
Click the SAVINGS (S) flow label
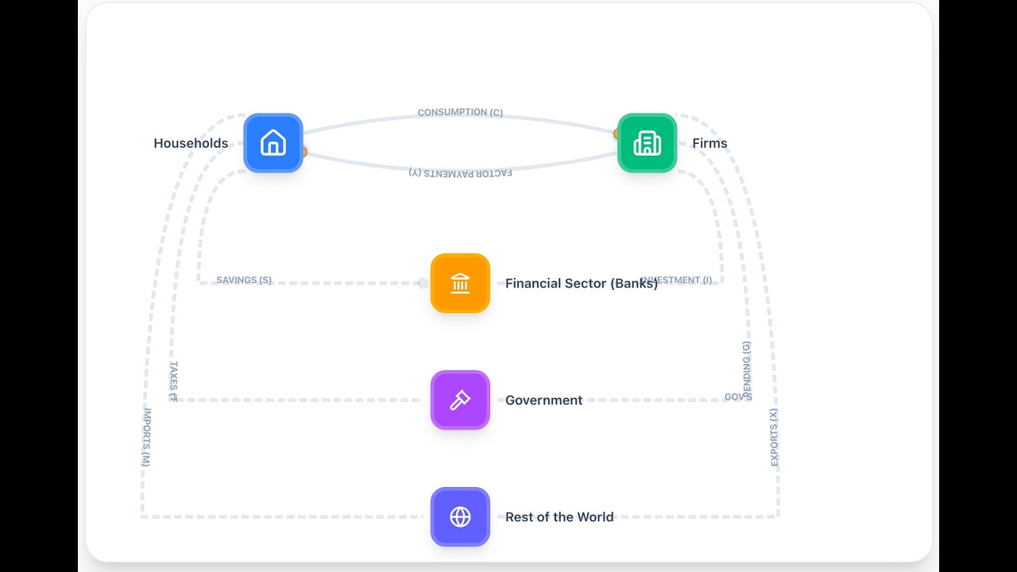[x=244, y=280]
